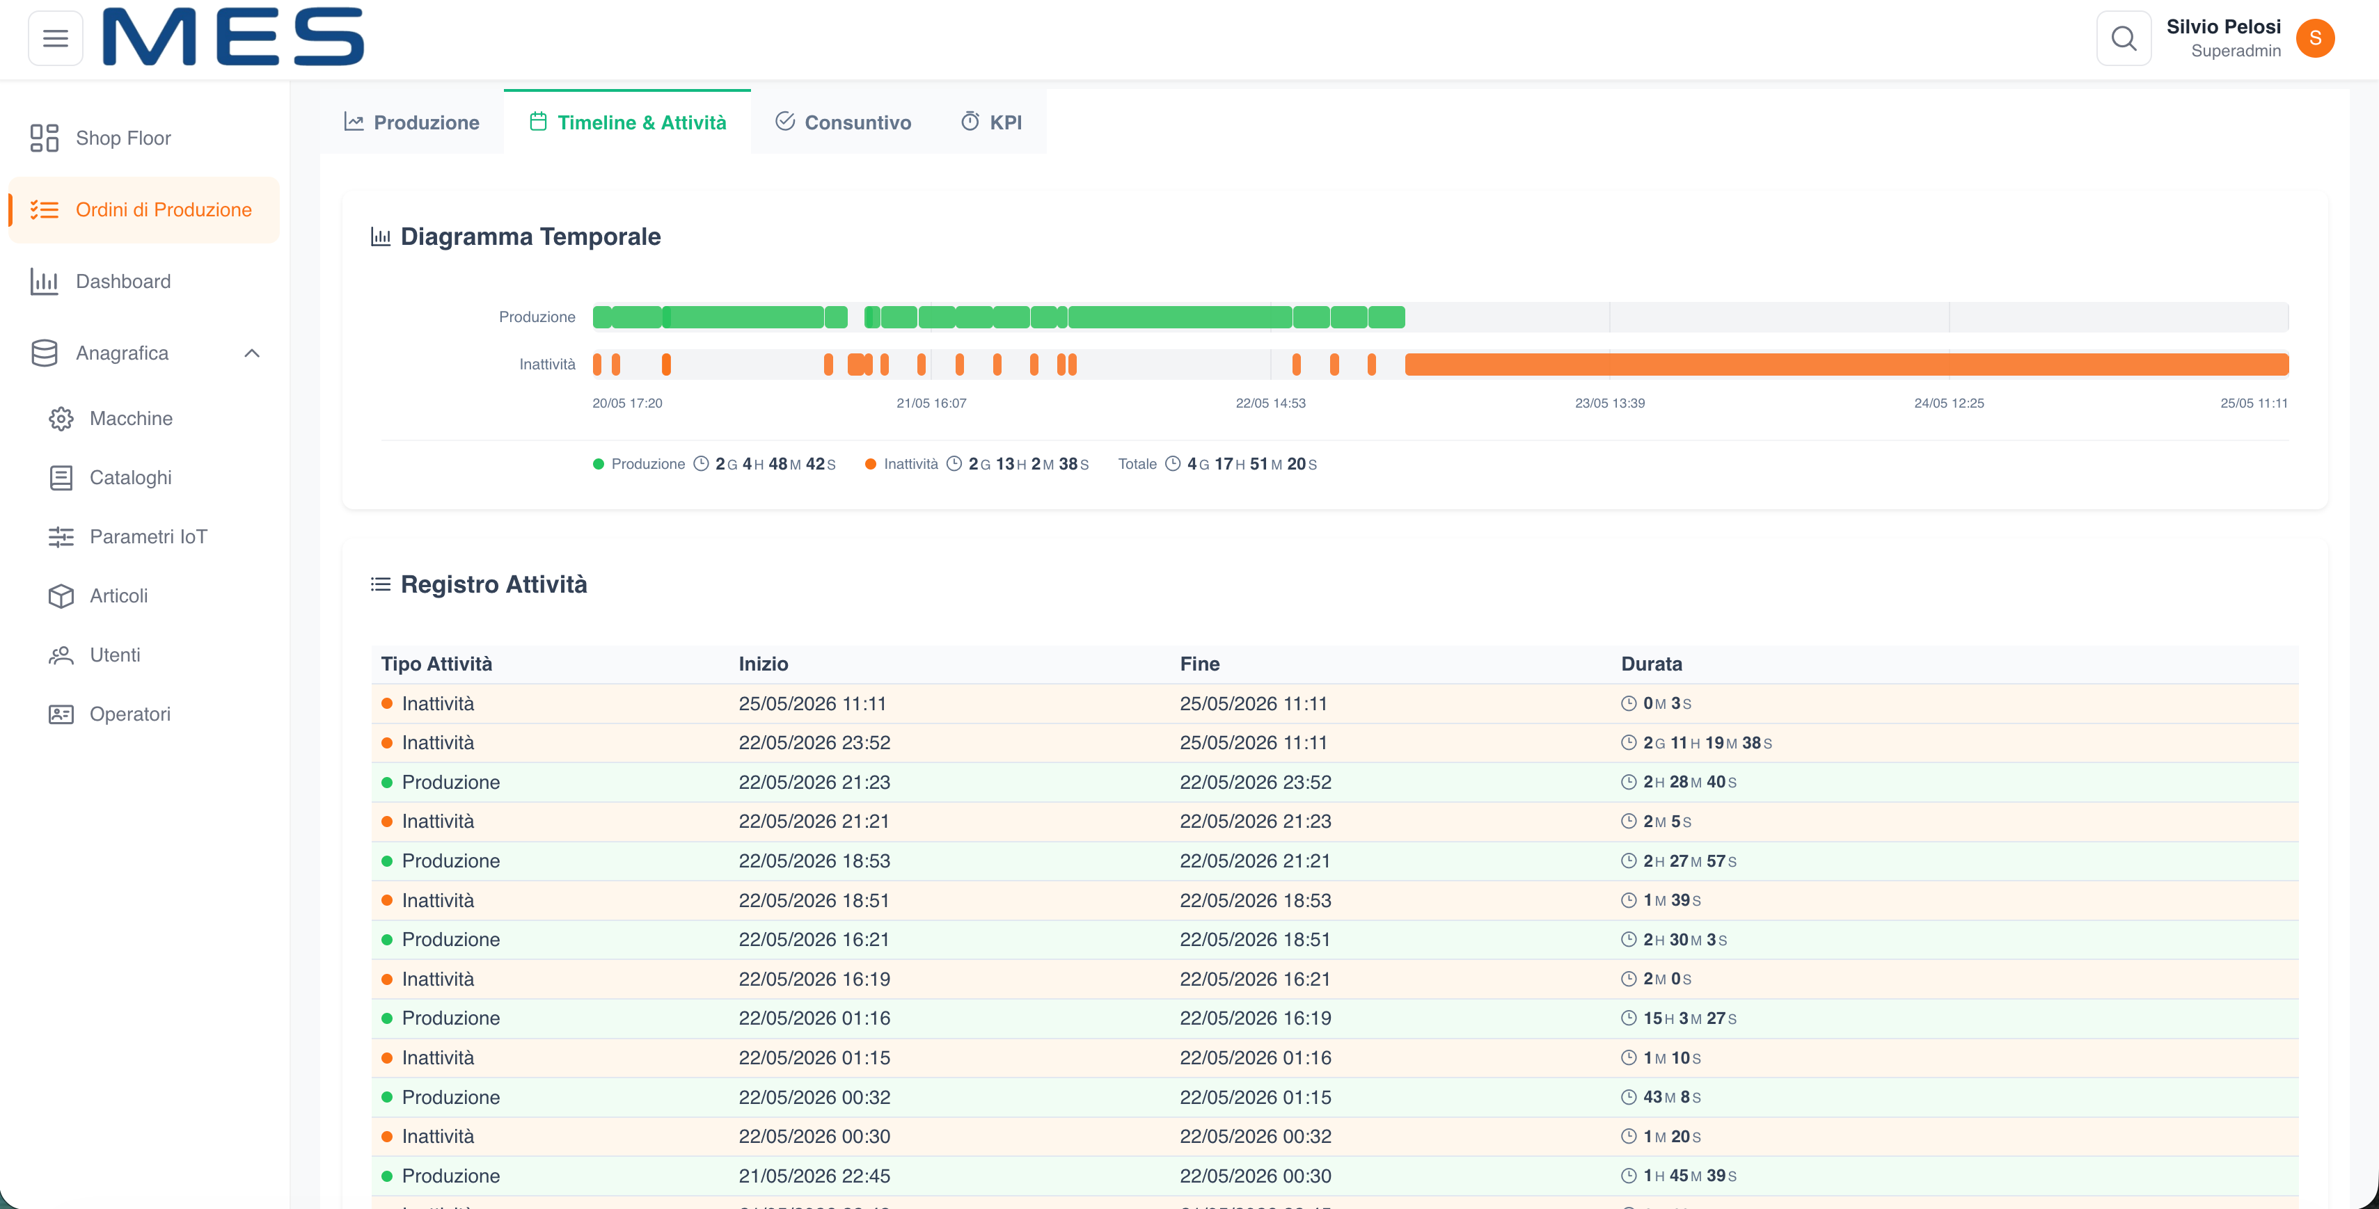The width and height of the screenshot is (2379, 1209).
Task: Click the Inizio cell 22/05/2026 00:32
Action: 814,1097
